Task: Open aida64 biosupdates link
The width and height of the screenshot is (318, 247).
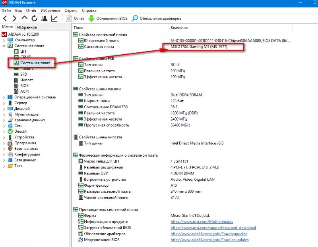Action: pyautogui.click(x=209, y=240)
